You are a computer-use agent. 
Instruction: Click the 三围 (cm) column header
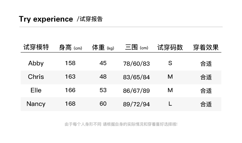coord(136,48)
